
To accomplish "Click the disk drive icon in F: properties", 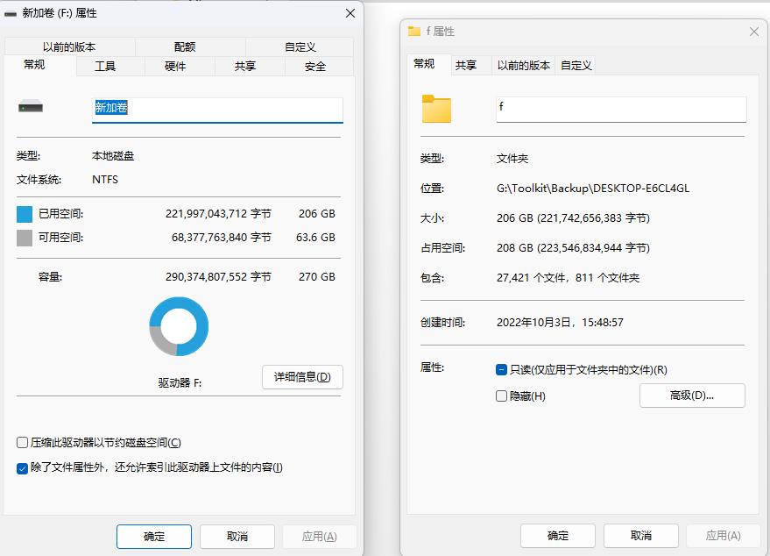I will click(x=33, y=107).
